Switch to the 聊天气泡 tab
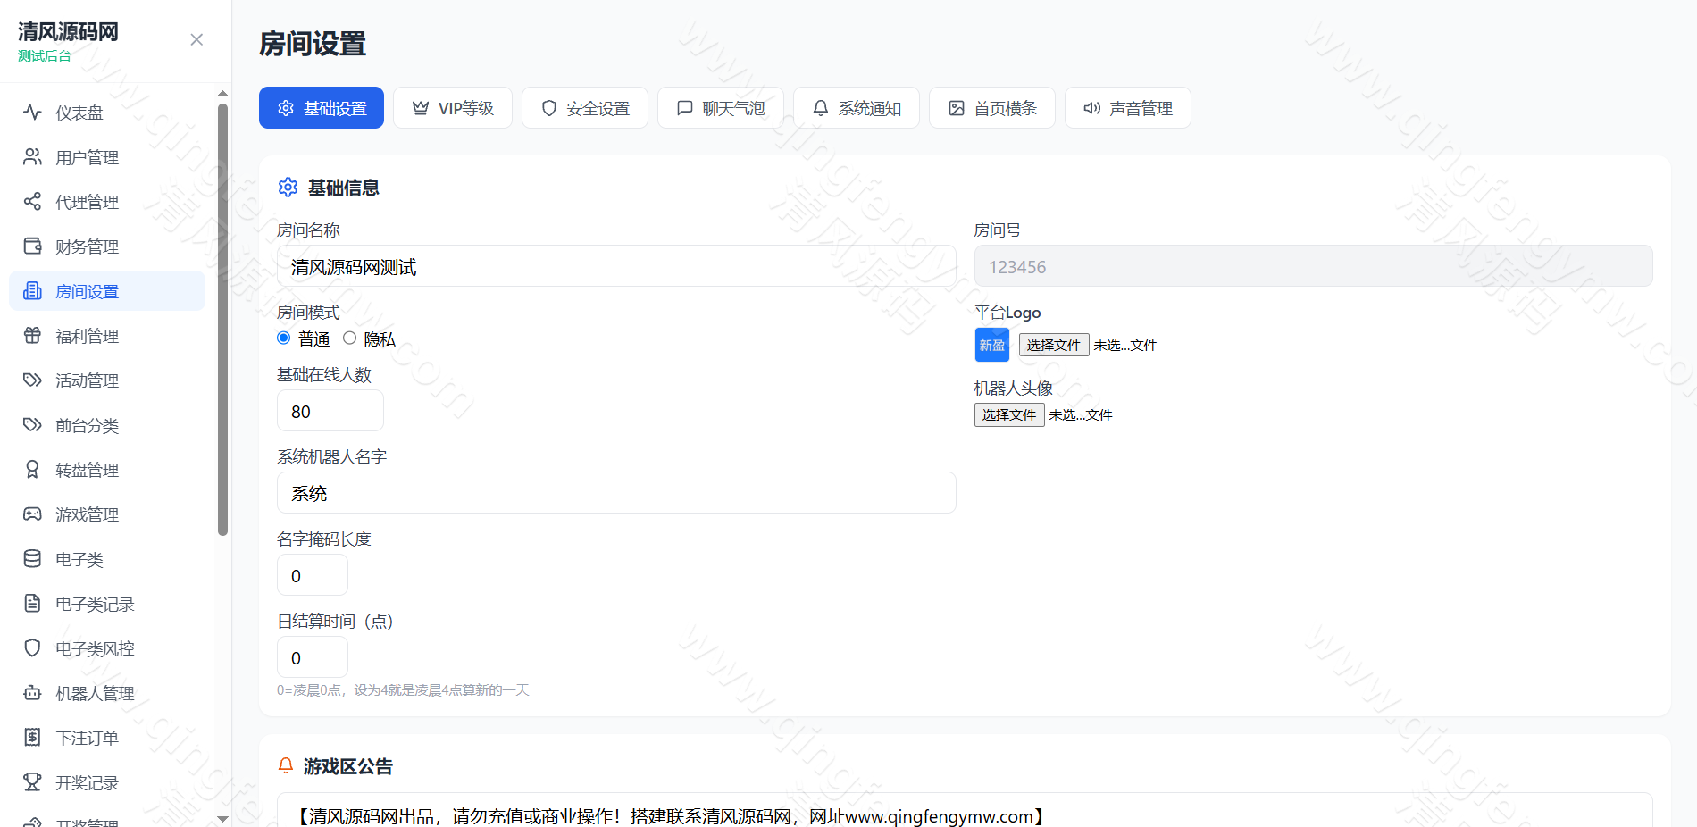The height and width of the screenshot is (827, 1697). pyautogui.click(x=721, y=108)
